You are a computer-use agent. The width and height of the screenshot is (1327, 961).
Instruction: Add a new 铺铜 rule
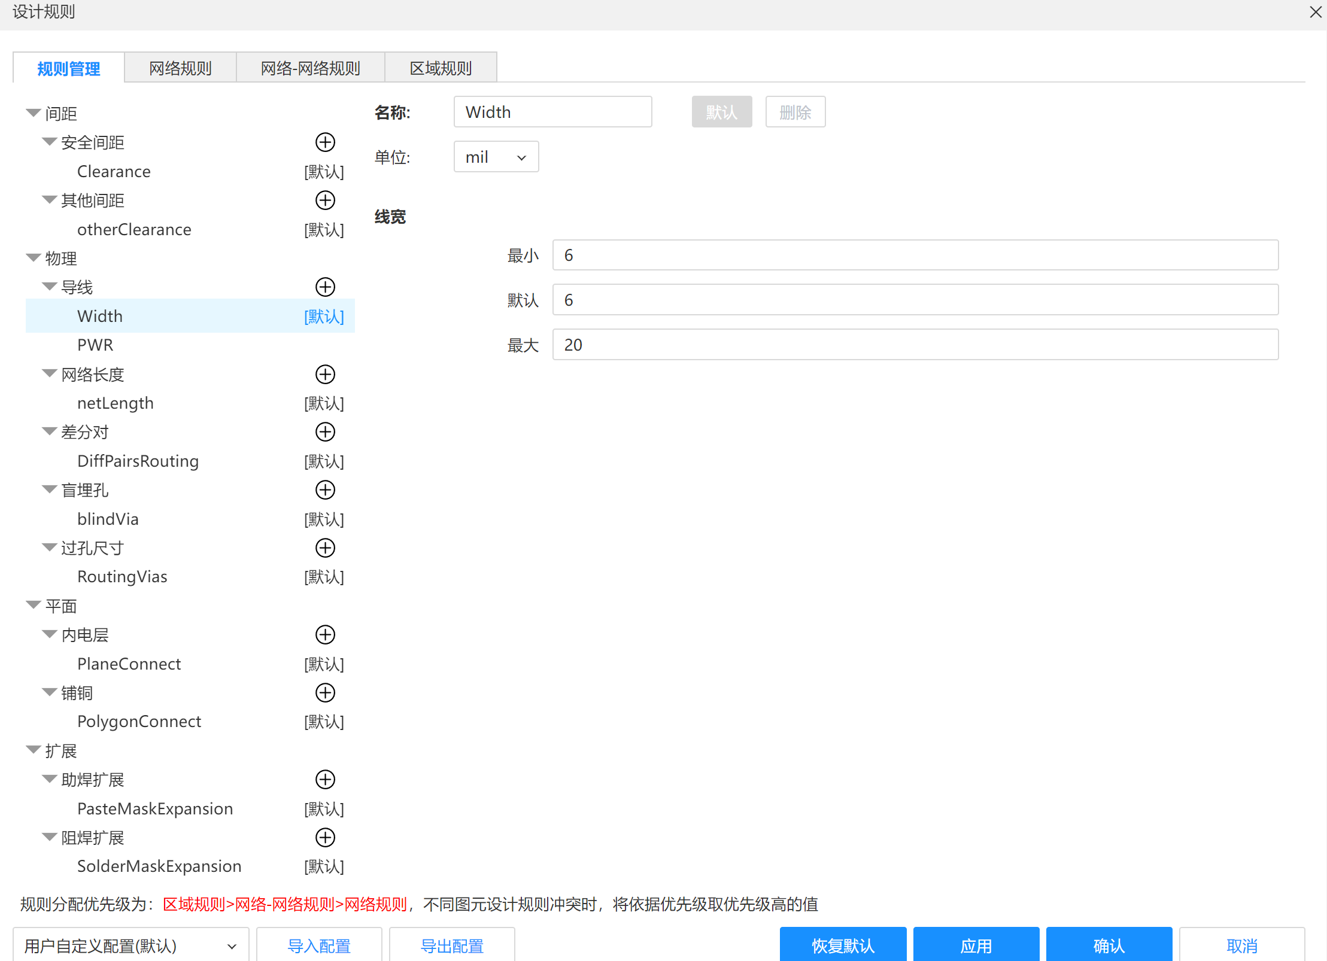click(325, 693)
